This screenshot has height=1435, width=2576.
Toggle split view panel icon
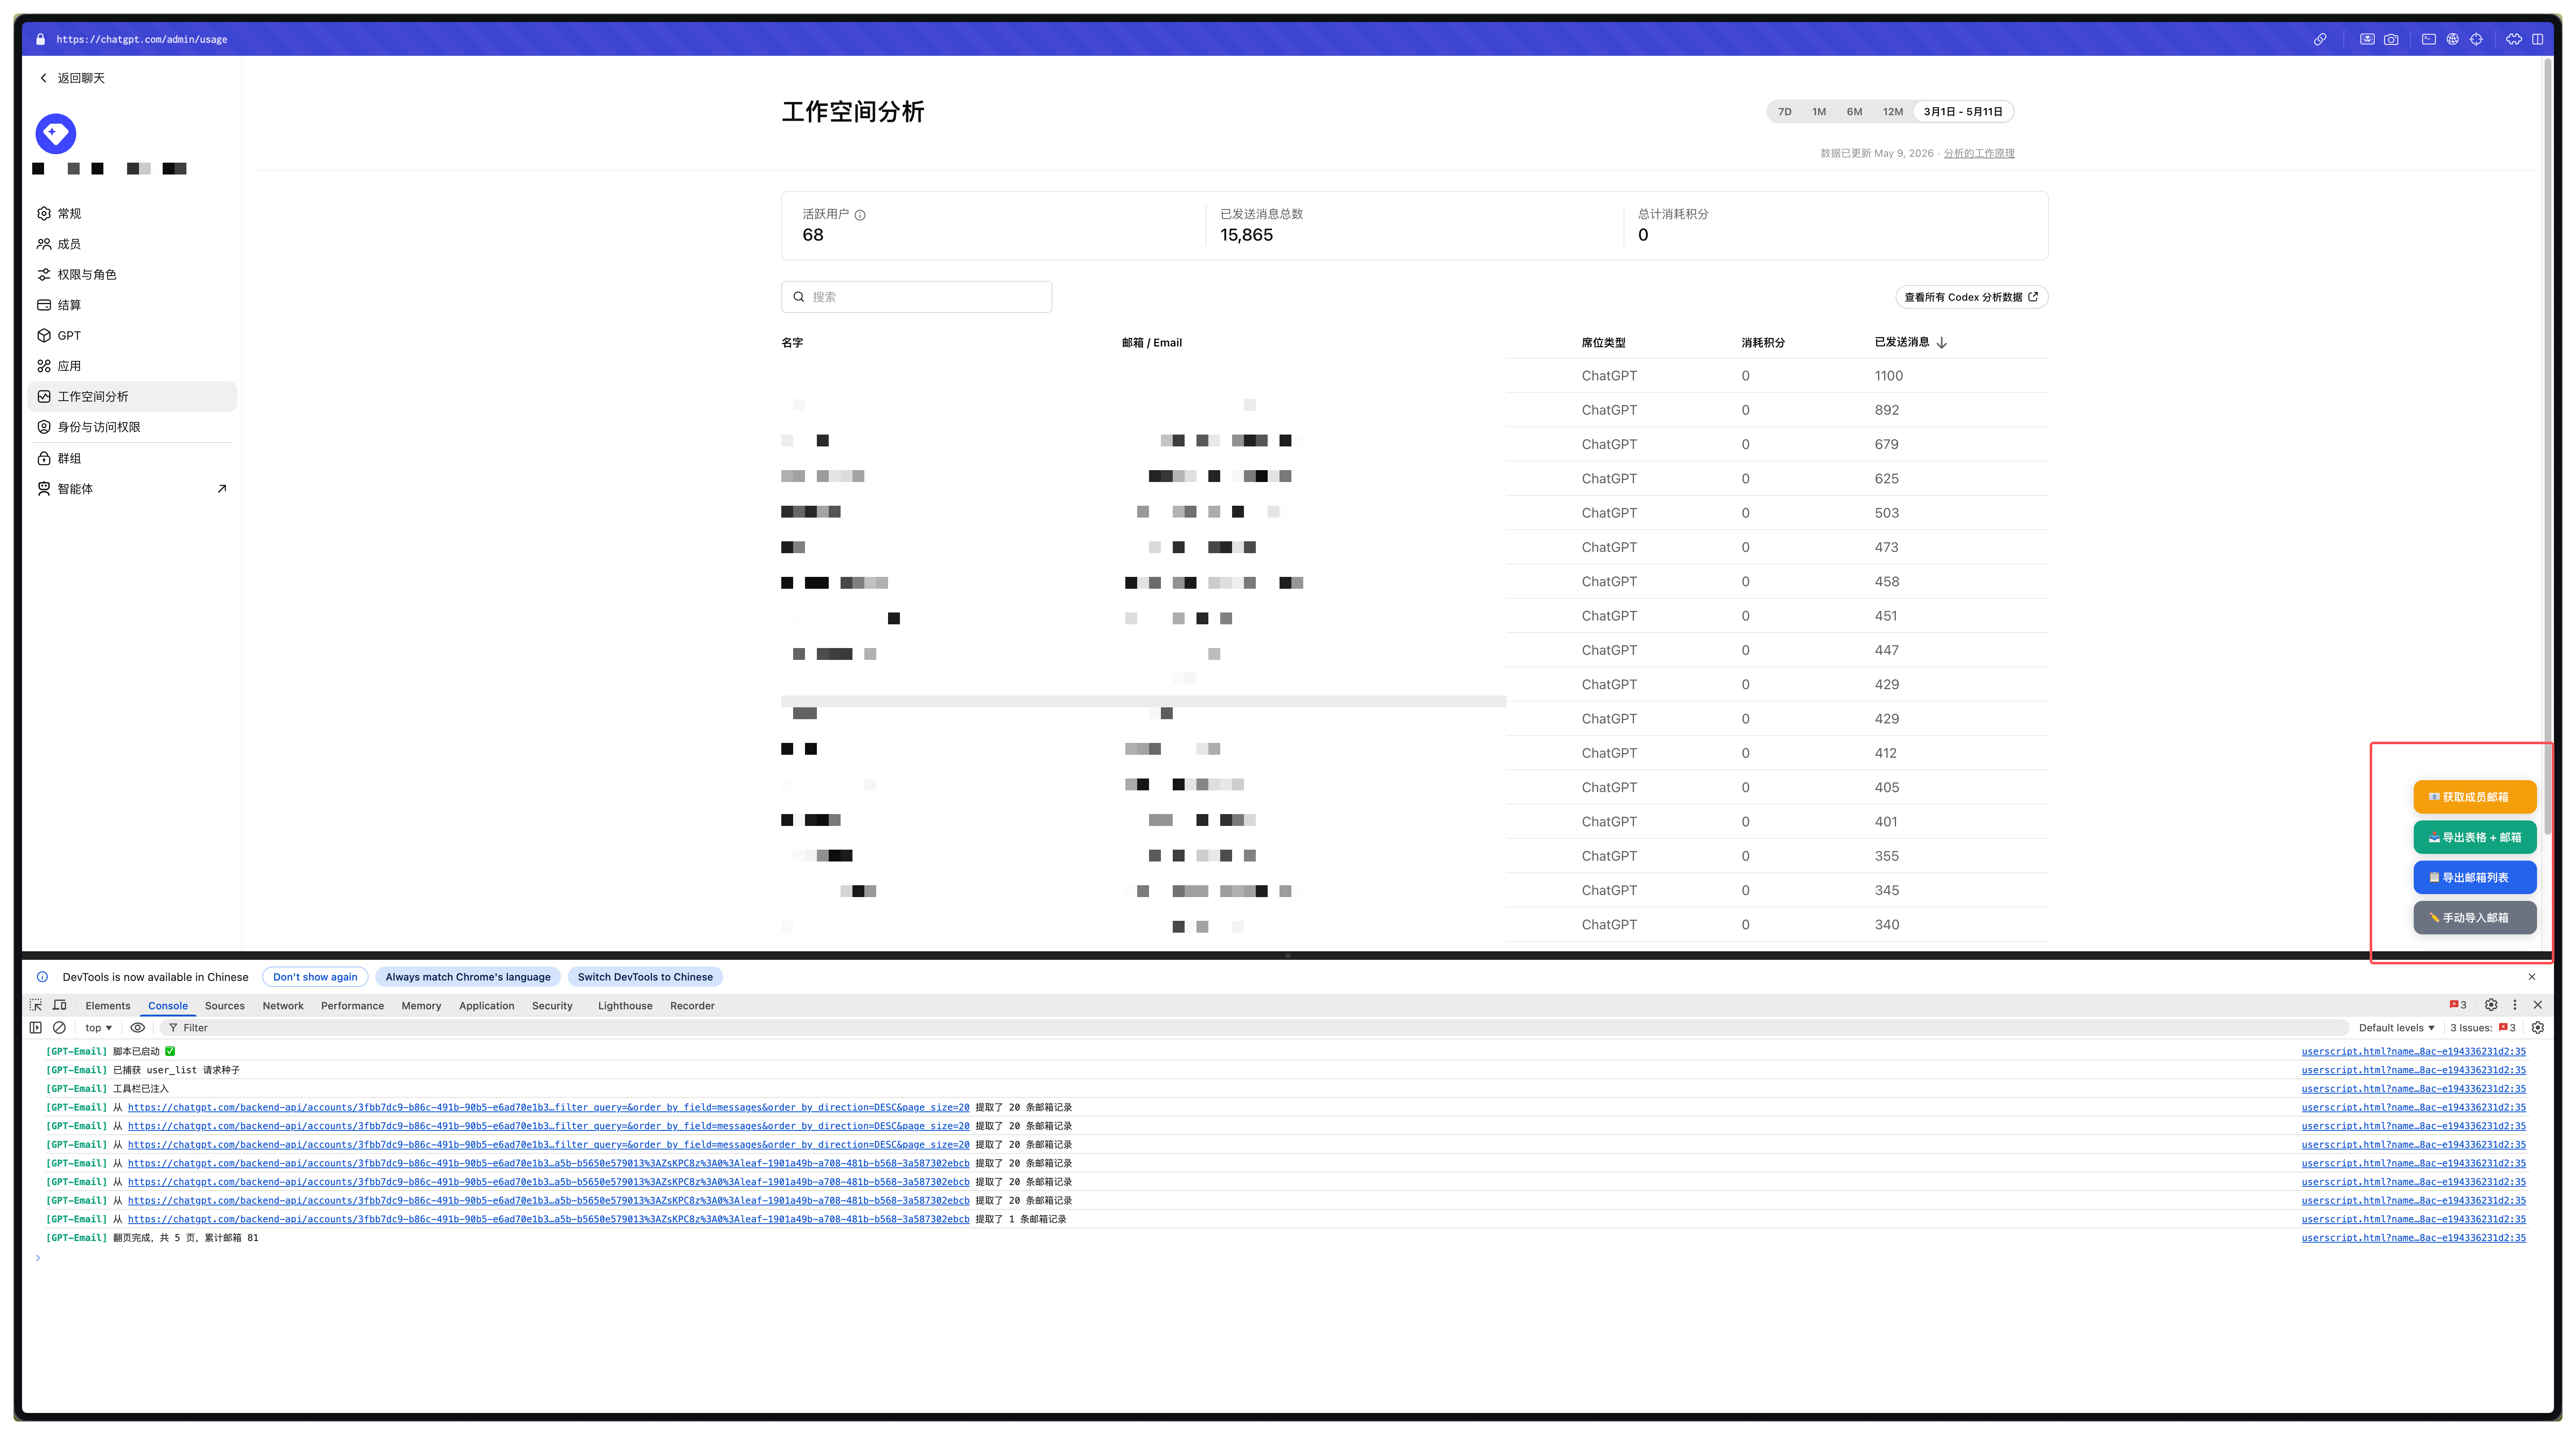tap(2537, 40)
